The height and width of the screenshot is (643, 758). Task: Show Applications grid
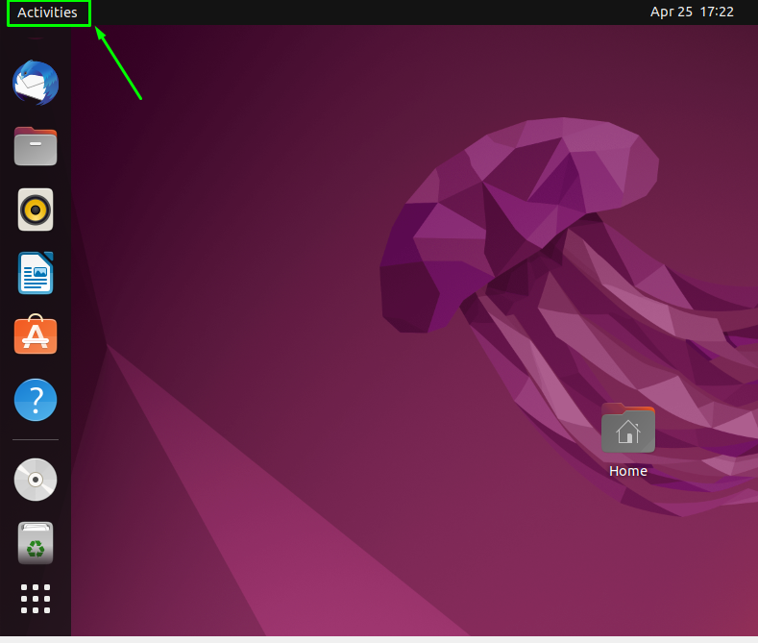pos(36,599)
